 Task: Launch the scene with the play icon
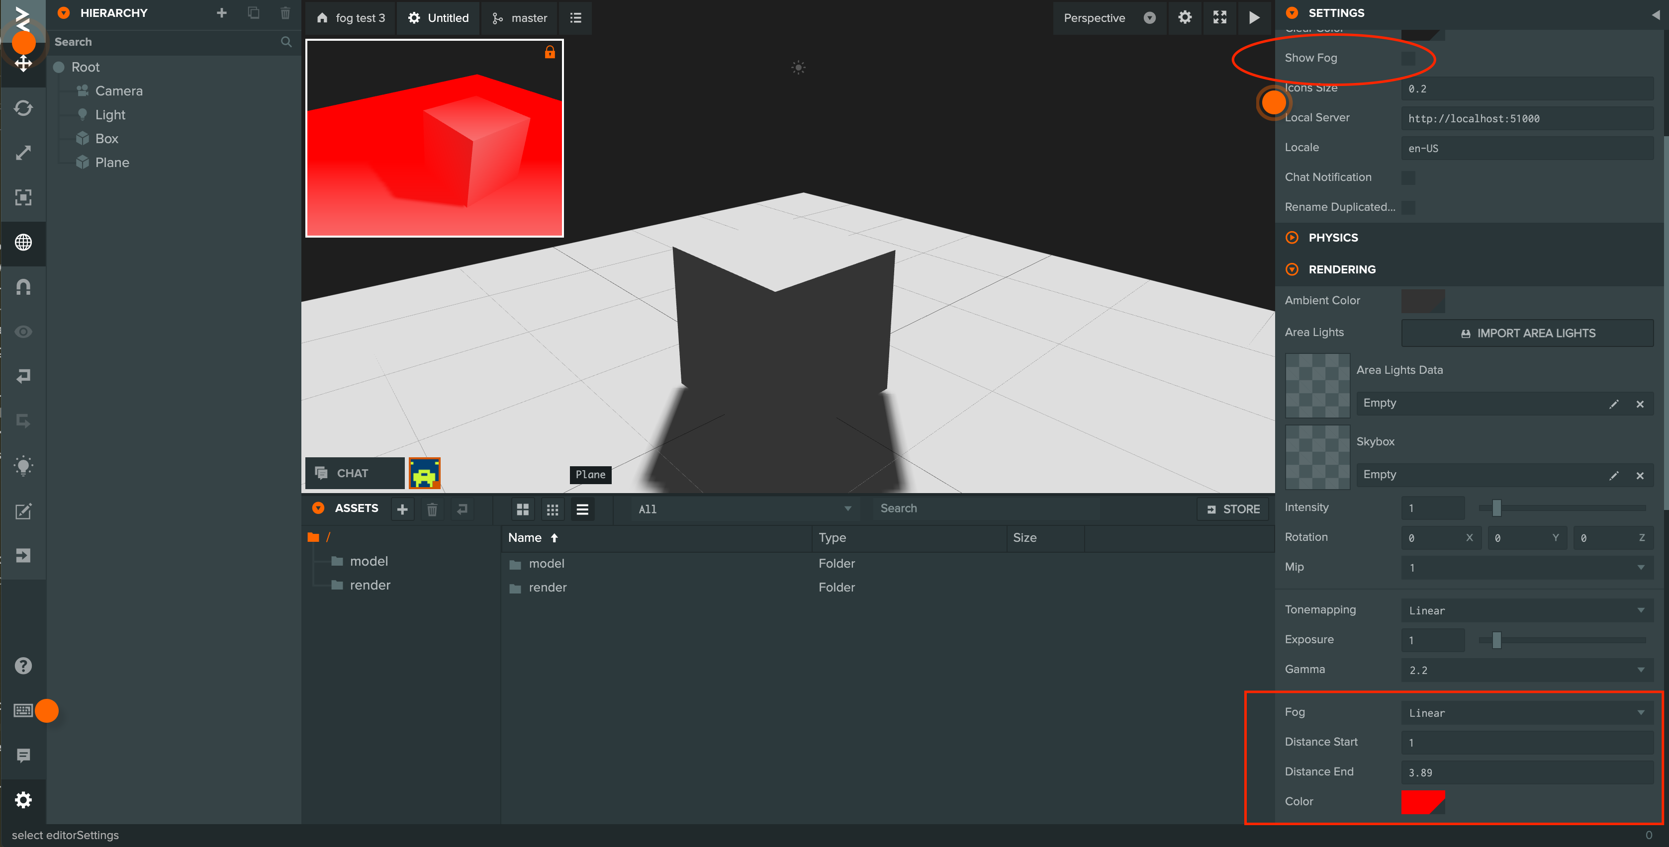[x=1254, y=18]
